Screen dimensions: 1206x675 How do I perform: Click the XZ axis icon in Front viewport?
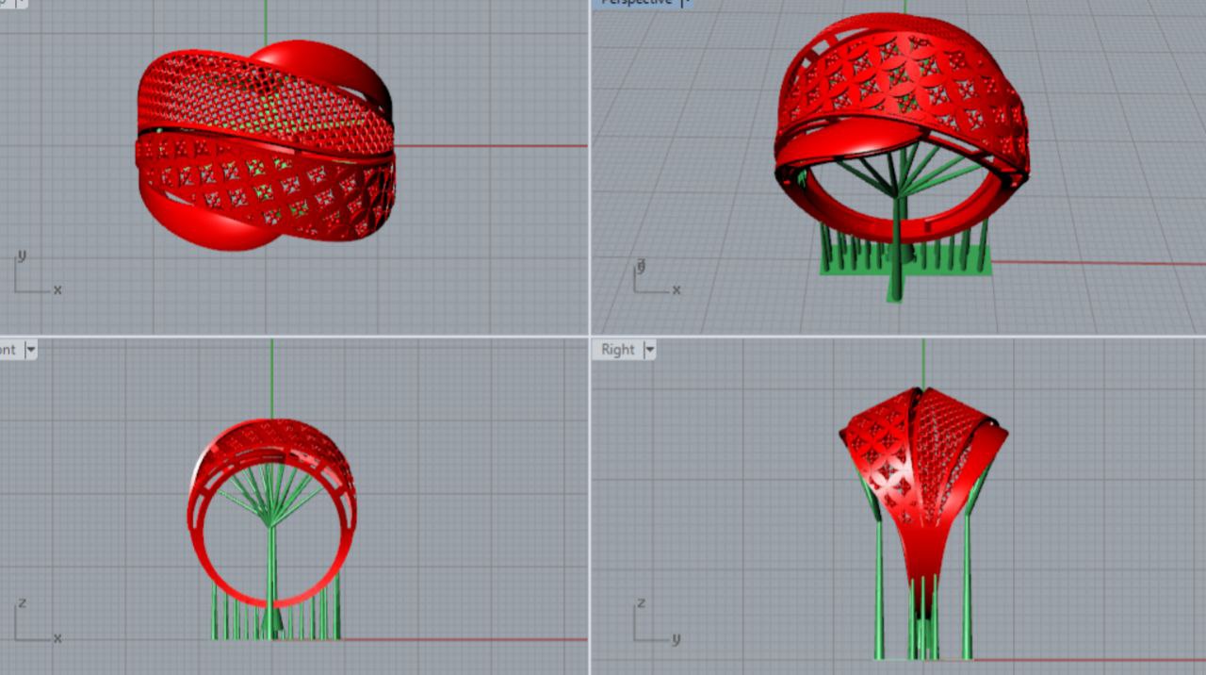pos(34,623)
